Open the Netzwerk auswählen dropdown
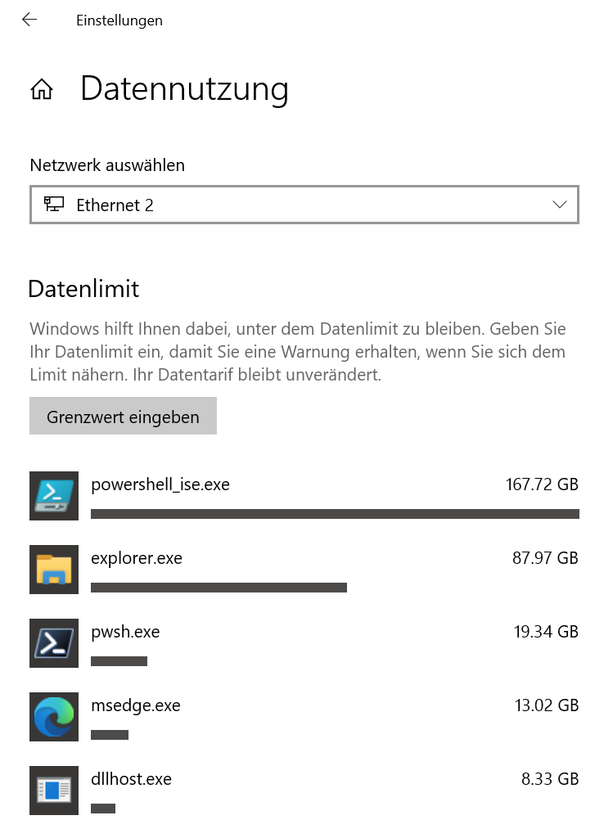This screenshot has width=613, height=829. [304, 205]
